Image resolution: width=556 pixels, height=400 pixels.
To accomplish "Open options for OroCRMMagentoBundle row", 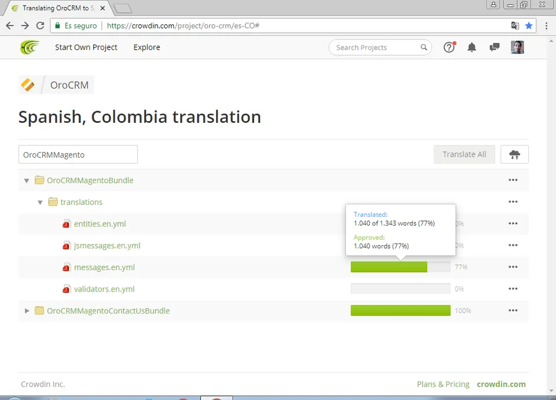I will point(513,180).
